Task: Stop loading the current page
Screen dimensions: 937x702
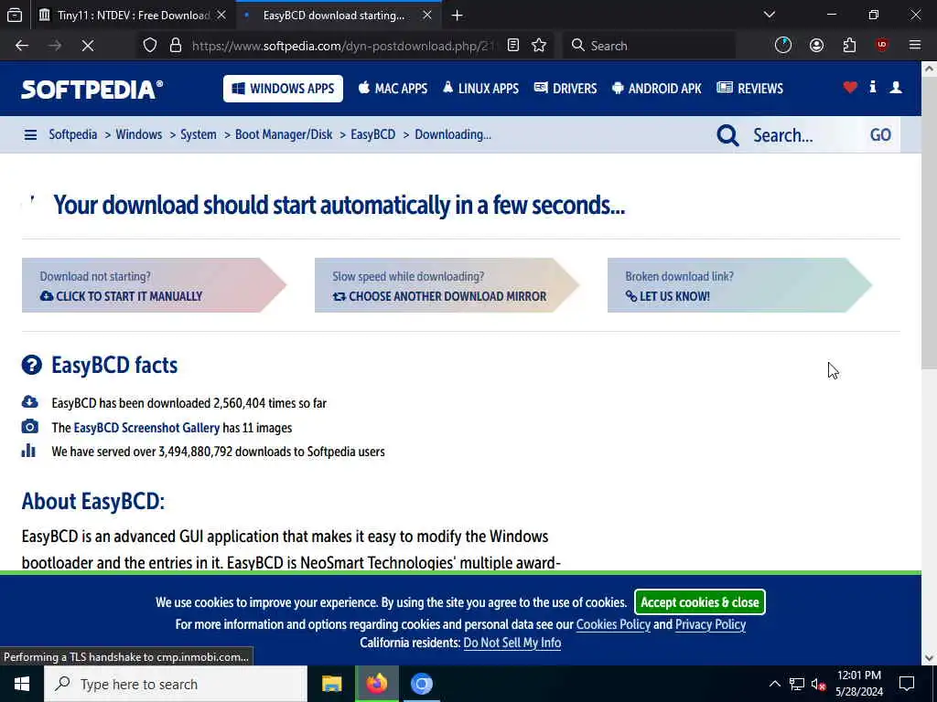Action: (x=87, y=46)
